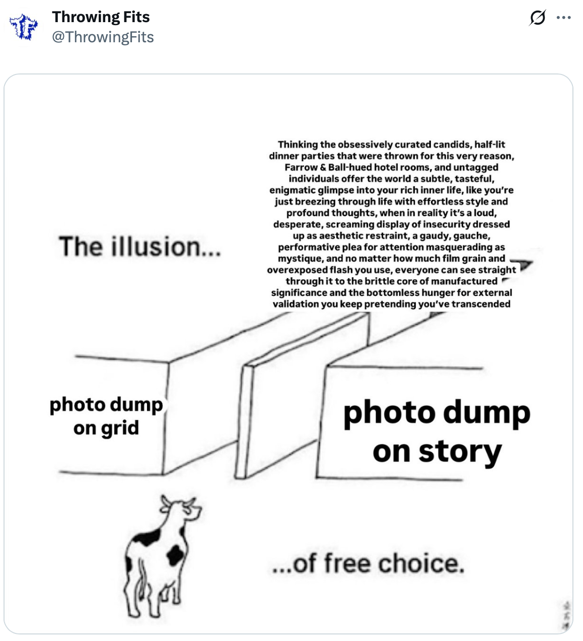
Task: Click the "Farrow & Ball-hued hotel rooms" line
Action: 391,167
